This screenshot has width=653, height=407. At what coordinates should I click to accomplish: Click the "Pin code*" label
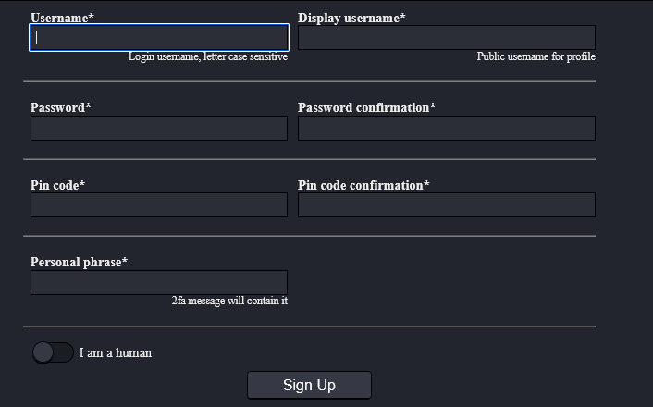[57, 185]
